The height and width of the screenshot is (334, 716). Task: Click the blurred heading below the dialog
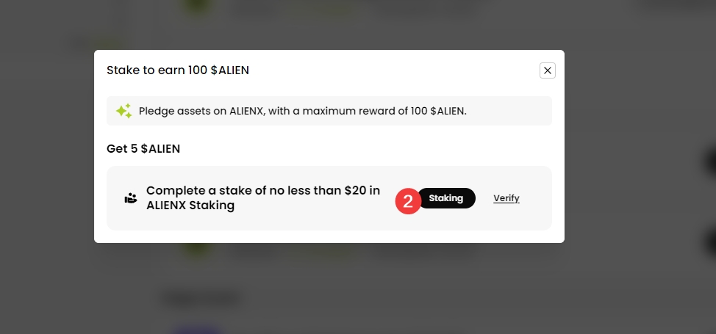click(x=204, y=298)
